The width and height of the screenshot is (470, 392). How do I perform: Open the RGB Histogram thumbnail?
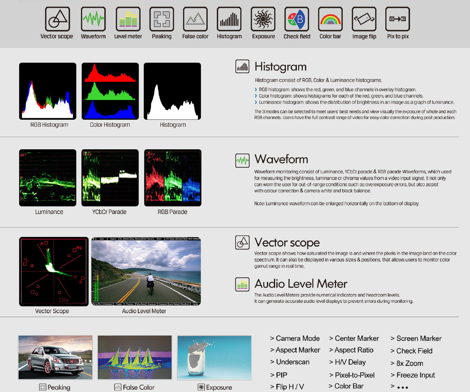[48, 91]
